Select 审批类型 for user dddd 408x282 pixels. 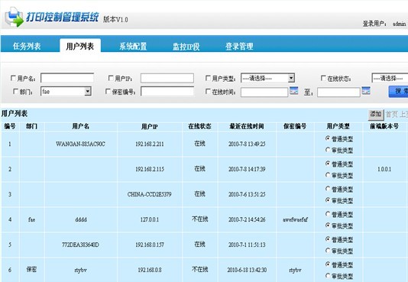click(x=328, y=225)
